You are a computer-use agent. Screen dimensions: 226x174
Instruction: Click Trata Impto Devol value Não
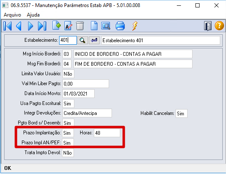coord(68,153)
